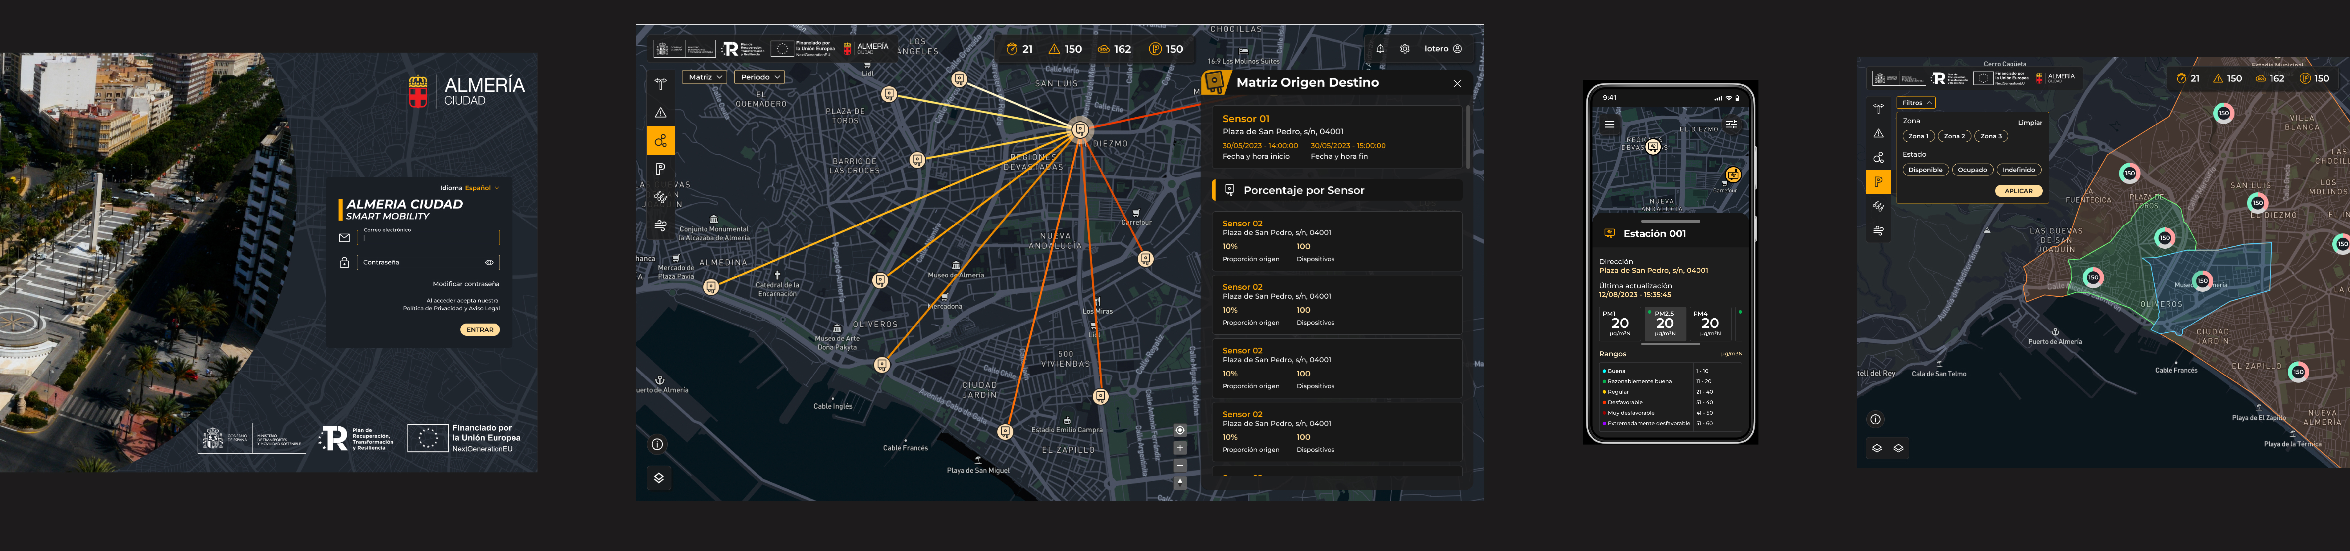Select parking P icon in matrix map sidebar

(x=660, y=169)
